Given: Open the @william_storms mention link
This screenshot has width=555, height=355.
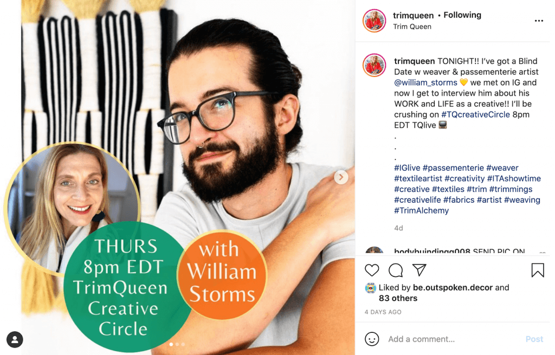Looking at the screenshot, I should [x=426, y=82].
